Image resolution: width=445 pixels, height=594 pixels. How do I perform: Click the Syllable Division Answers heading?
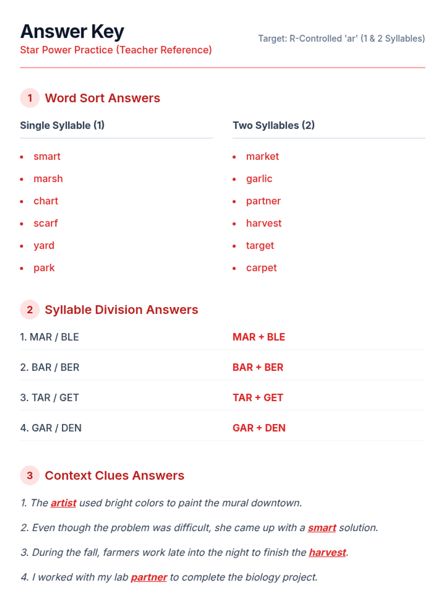(x=121, y=310)
